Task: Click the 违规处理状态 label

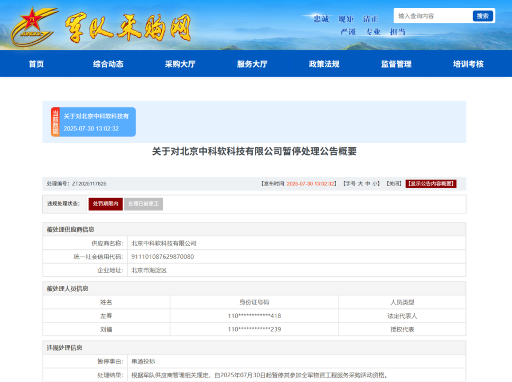Action: (63, 204)
